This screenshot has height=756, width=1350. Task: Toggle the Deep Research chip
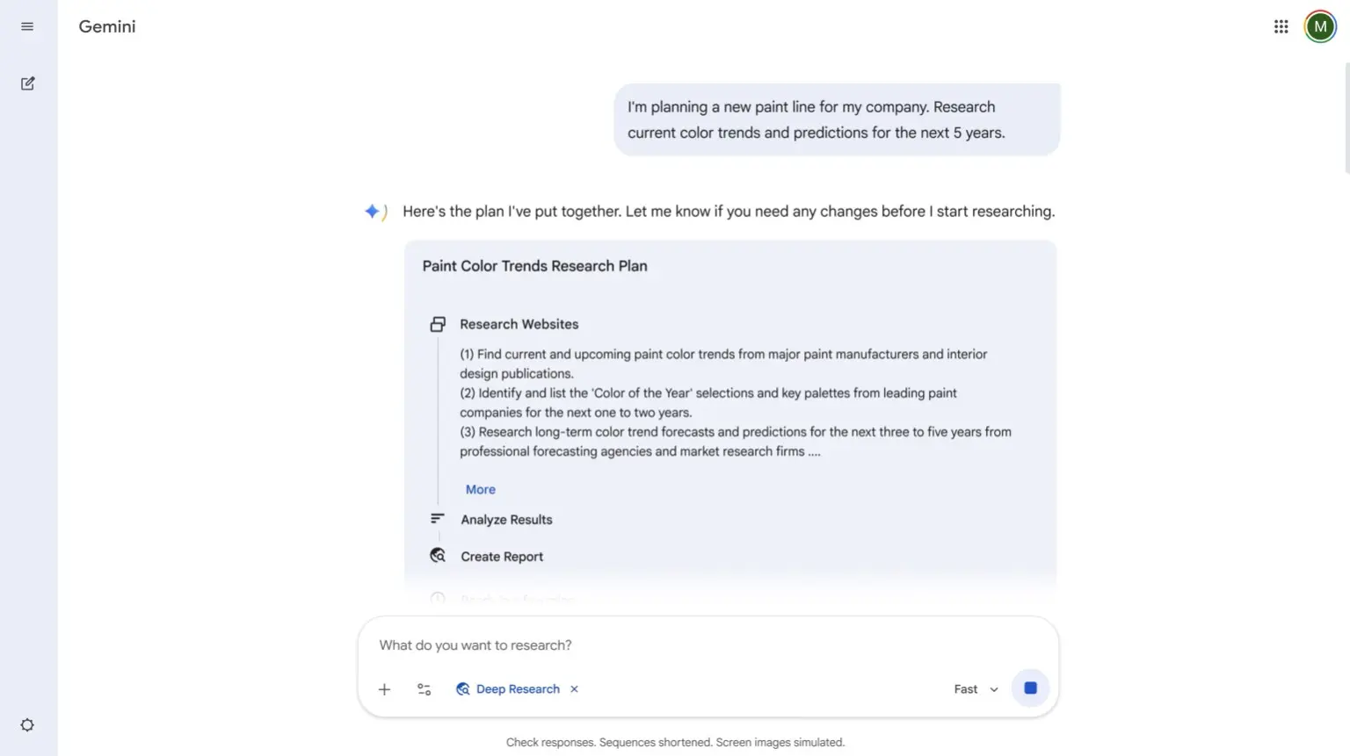click(508, 689)
